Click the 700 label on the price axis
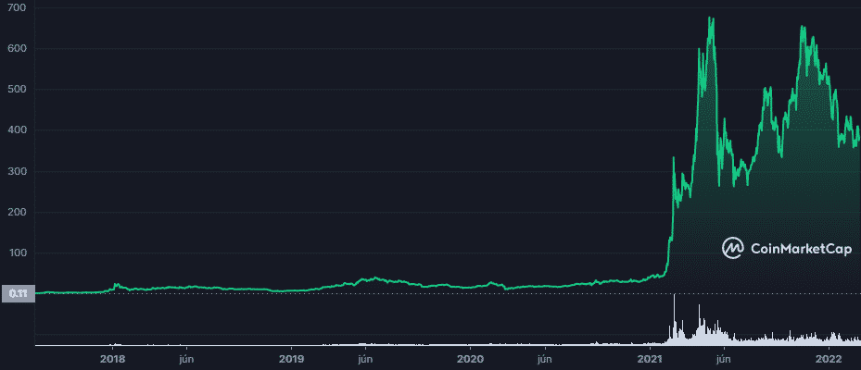The image size is (861, 370). point(16,7)
